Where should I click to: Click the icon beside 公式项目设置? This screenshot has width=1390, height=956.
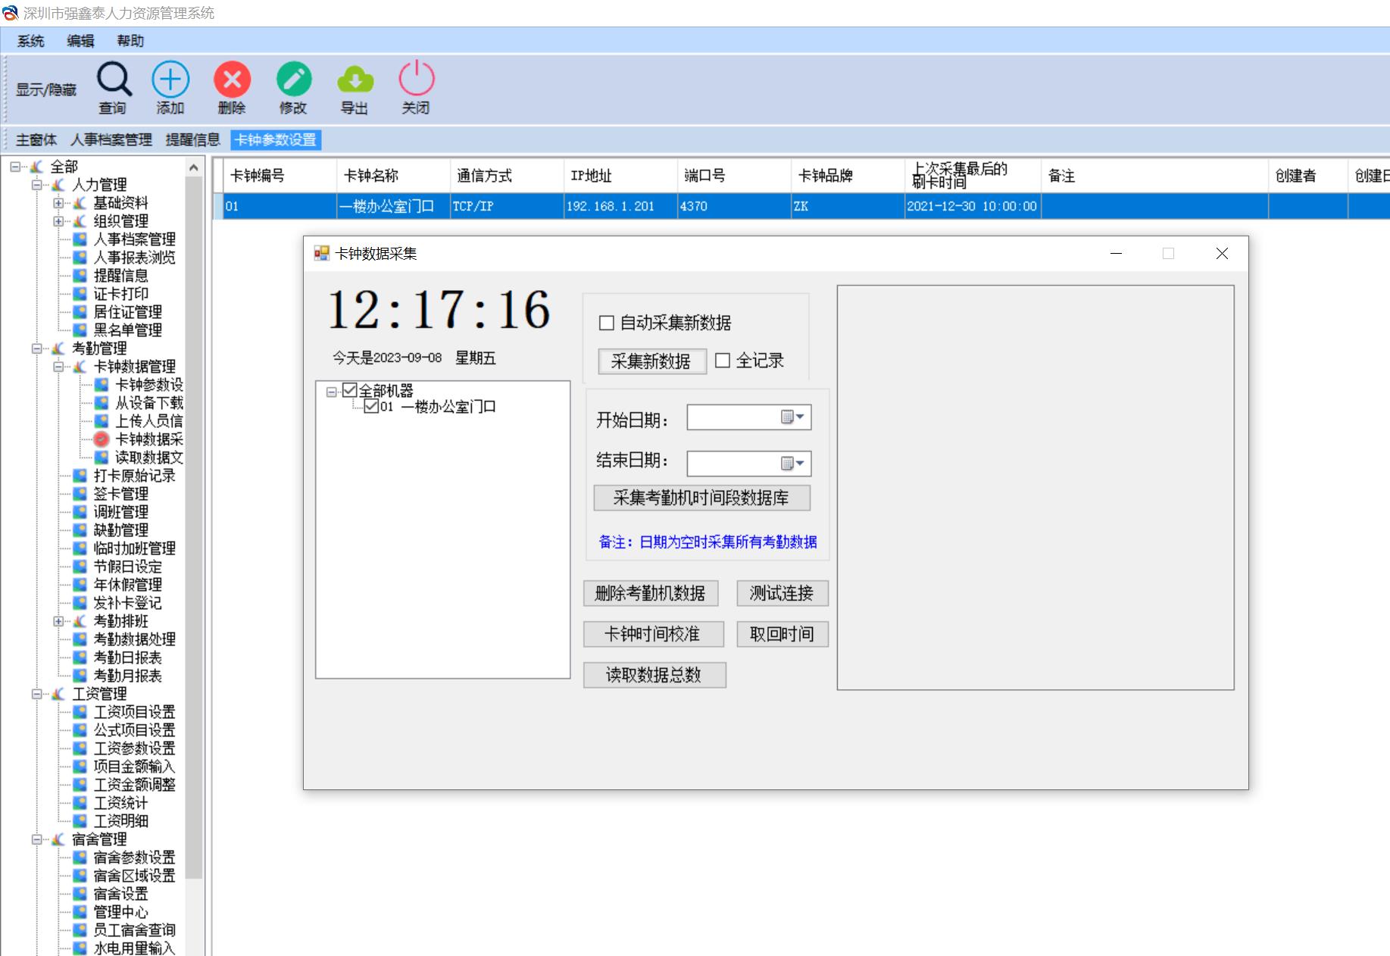pyautogui.click(x=80, y=730)
